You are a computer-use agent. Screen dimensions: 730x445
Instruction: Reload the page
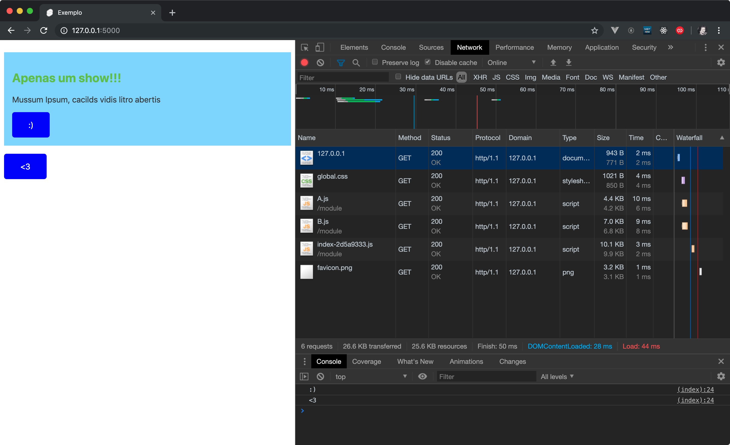coord(44,30)
